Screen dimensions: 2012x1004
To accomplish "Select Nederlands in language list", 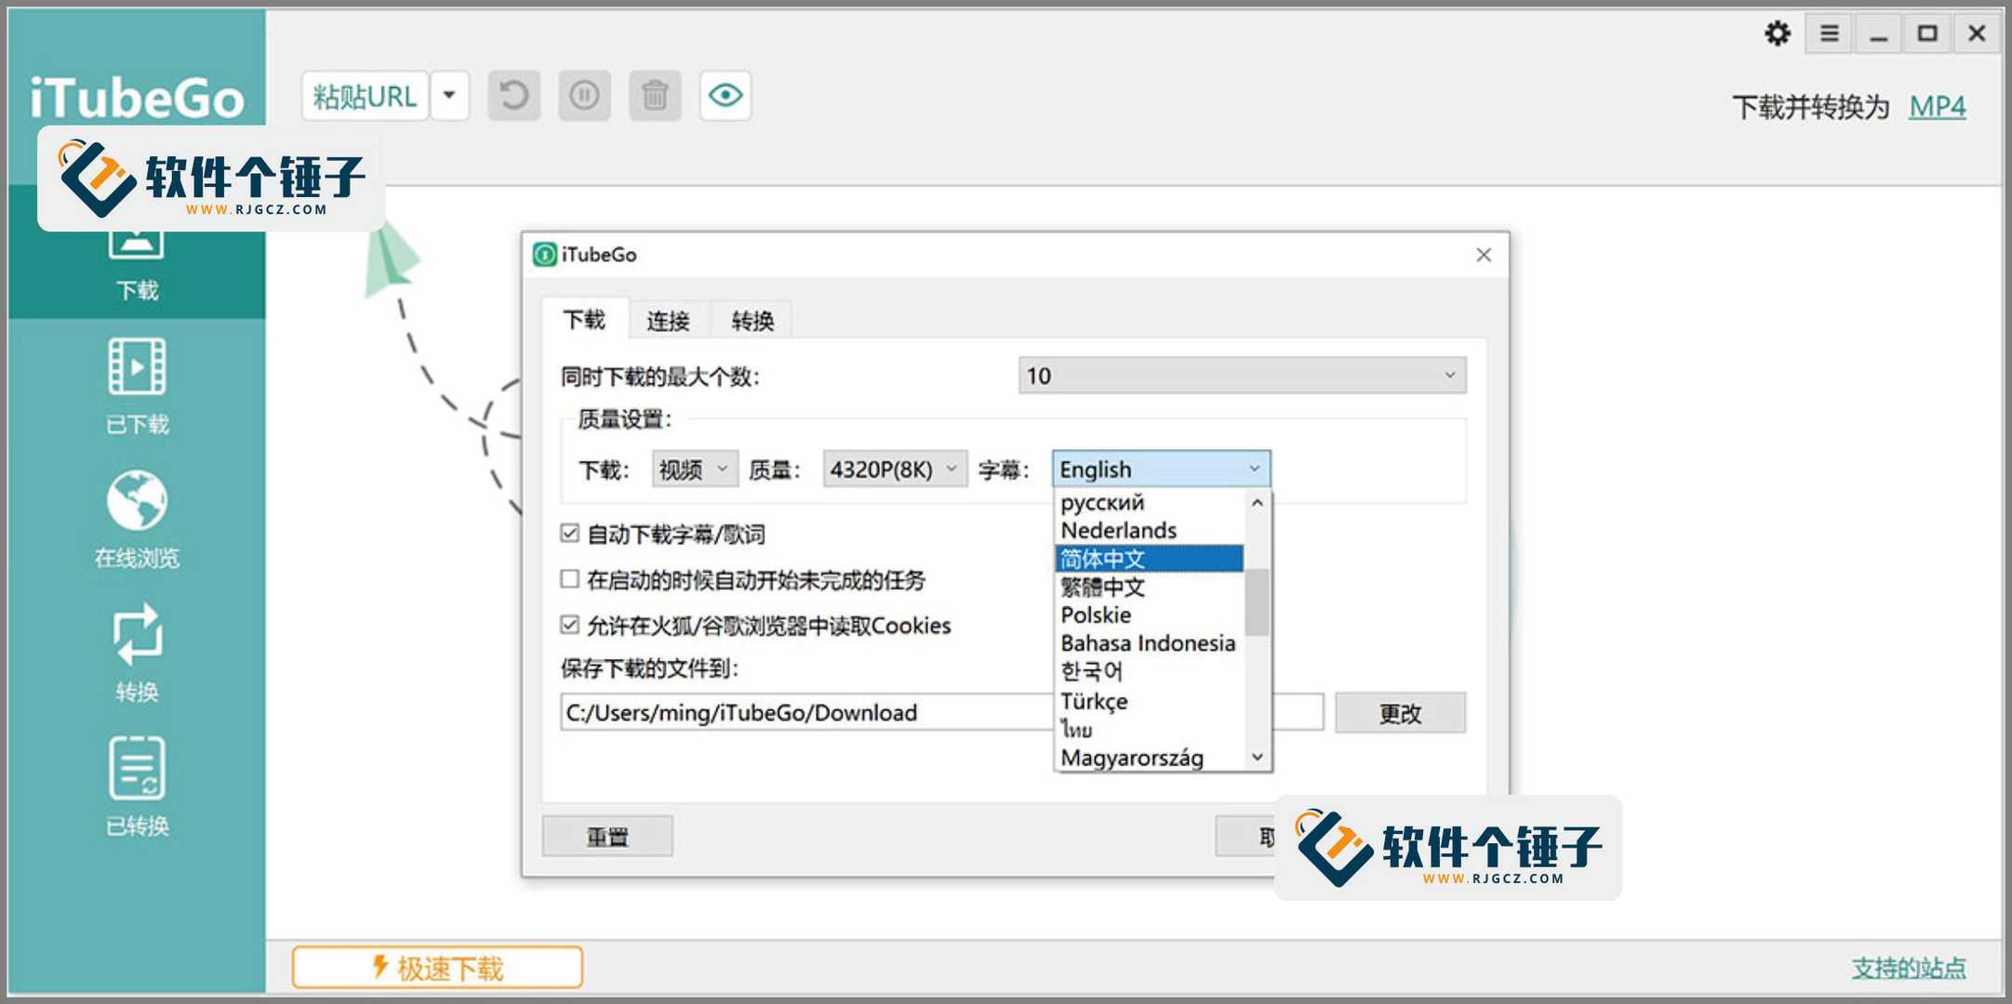I will [1150, 531].
